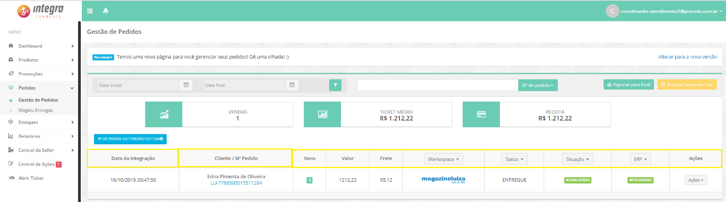Click the 95,12 freight cell
The height and width of the screenshot is (202, 726).
coord(386,180)
